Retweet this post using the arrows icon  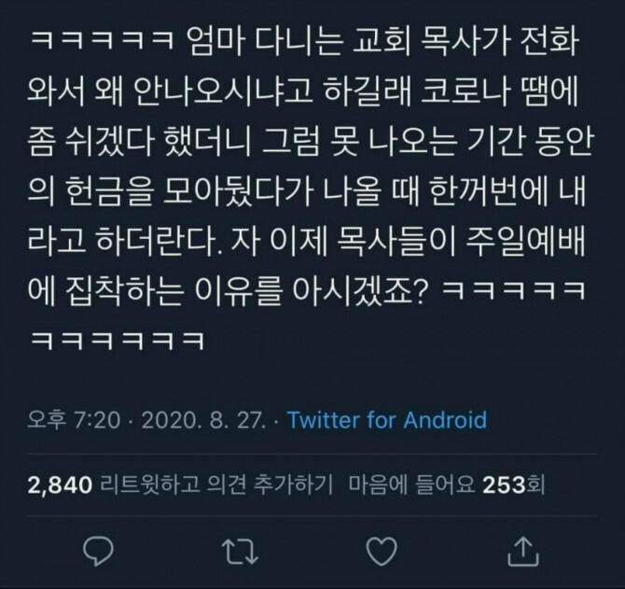click(240, 551)
